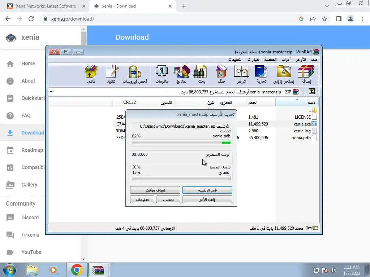Click the إلغاء الأمر (Cancel) button

click(207, 199)
